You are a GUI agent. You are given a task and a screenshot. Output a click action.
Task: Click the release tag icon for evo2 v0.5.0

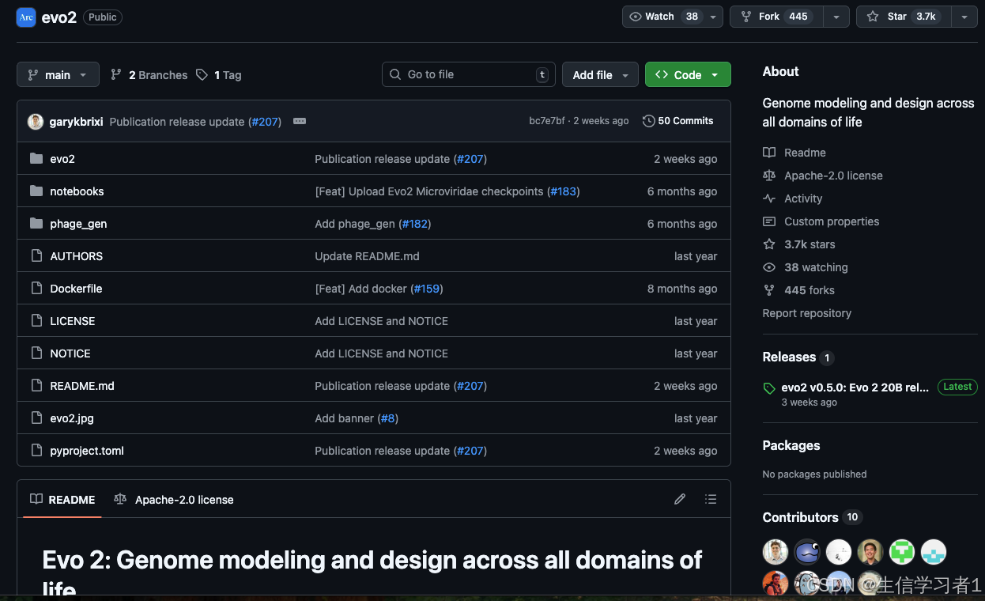click(769, 388)
